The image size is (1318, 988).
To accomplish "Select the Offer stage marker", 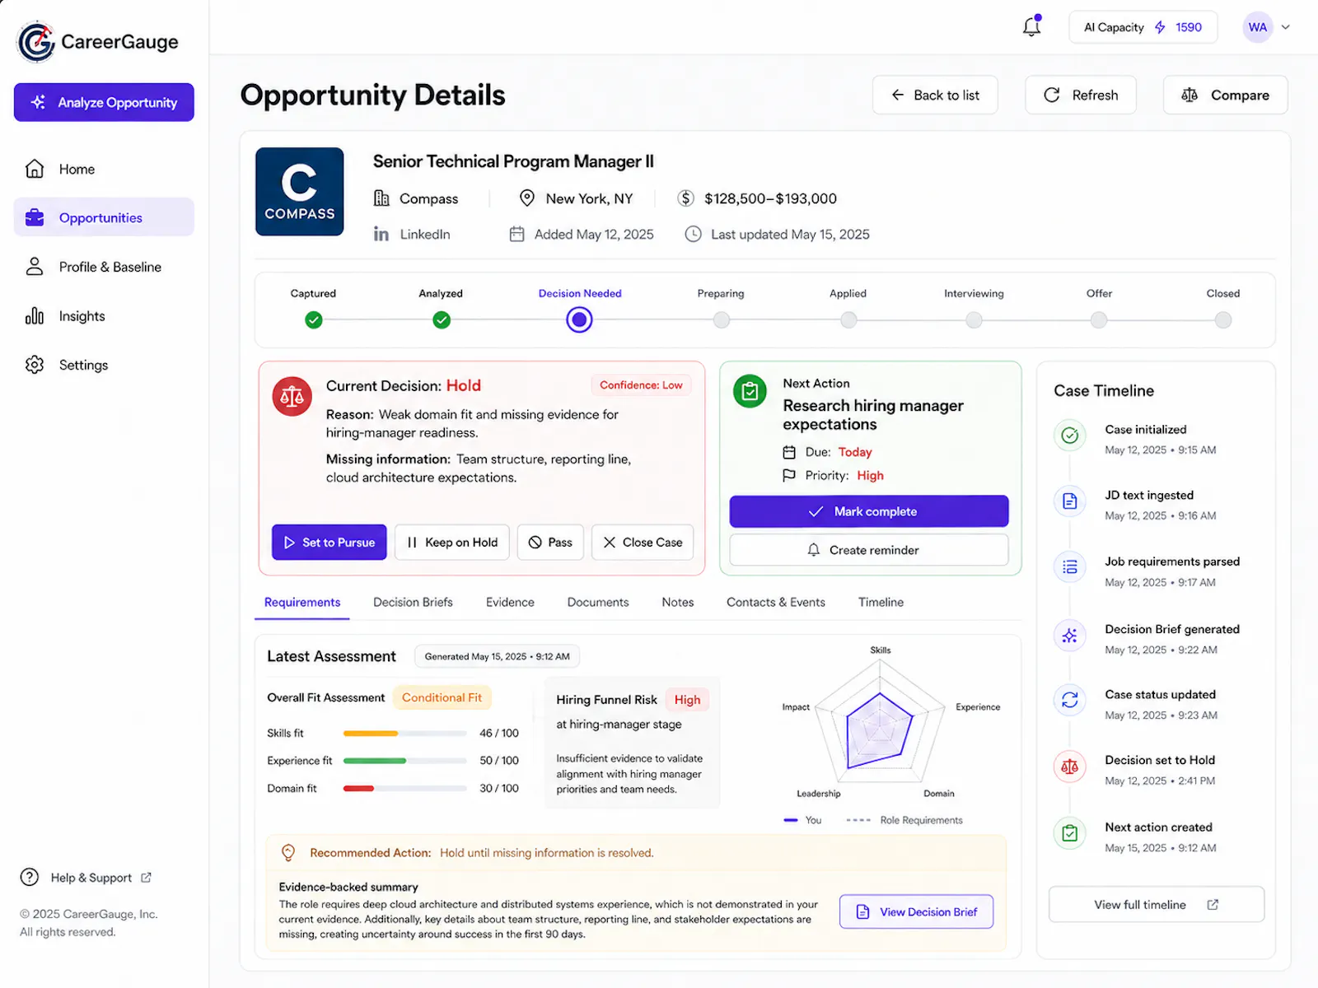I will [1099, 320].
